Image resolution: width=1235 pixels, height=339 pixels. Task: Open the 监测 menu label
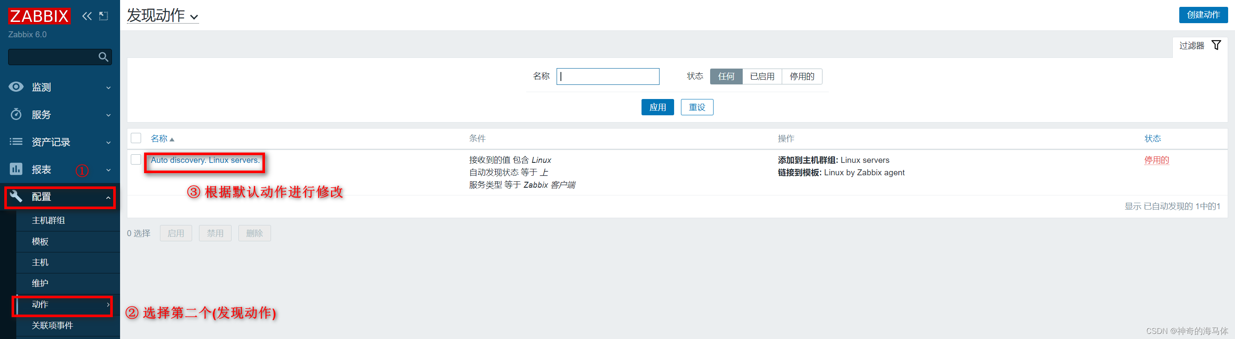(41, 87)
